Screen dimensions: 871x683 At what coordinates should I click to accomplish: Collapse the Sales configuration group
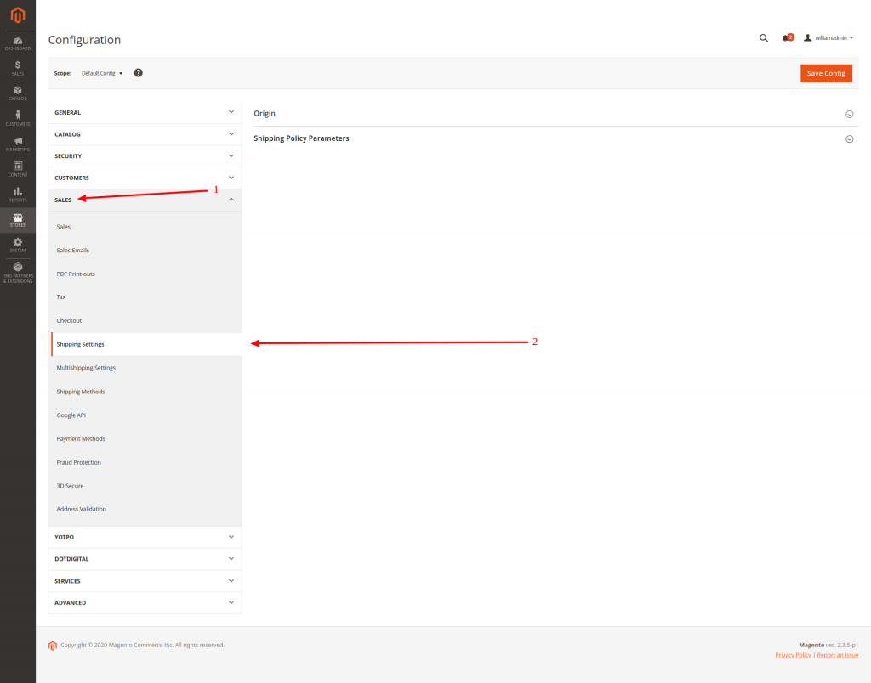click(x=145, y=200)
